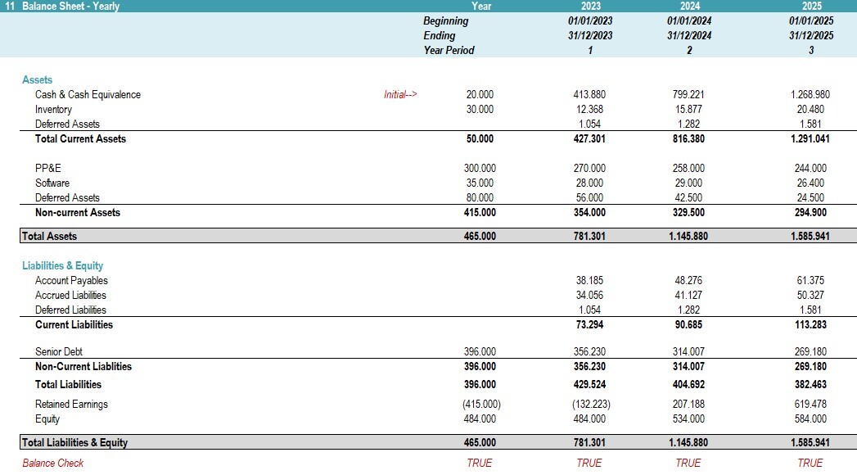Select 2024 accrued liabilities 41.127
The height and width of the screenshot is (475, 857).
click(x=688, y=295)
